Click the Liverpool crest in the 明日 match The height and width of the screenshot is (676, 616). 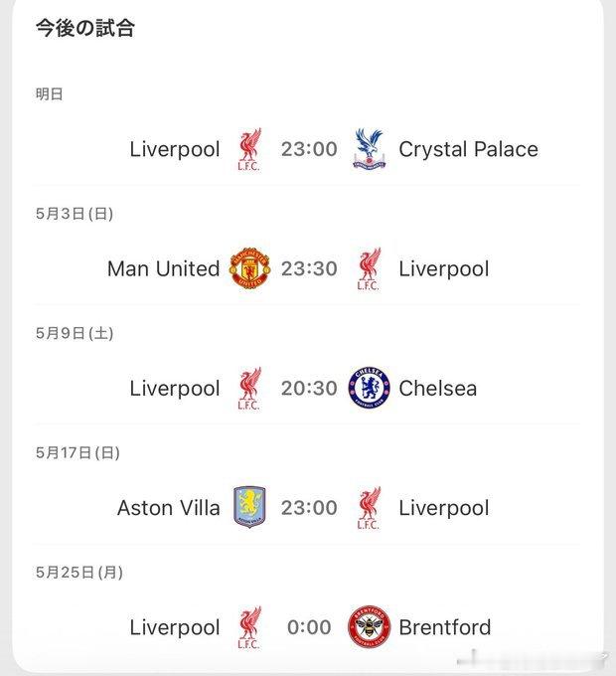pyautogui.click(x=249, y=149)
